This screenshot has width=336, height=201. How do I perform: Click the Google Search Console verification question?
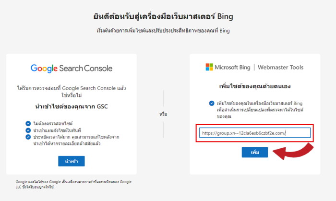pyautogui.click(x=72, y=92)
